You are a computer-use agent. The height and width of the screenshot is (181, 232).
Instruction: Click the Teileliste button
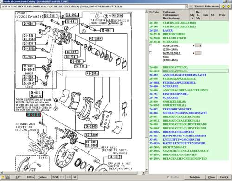195,177
